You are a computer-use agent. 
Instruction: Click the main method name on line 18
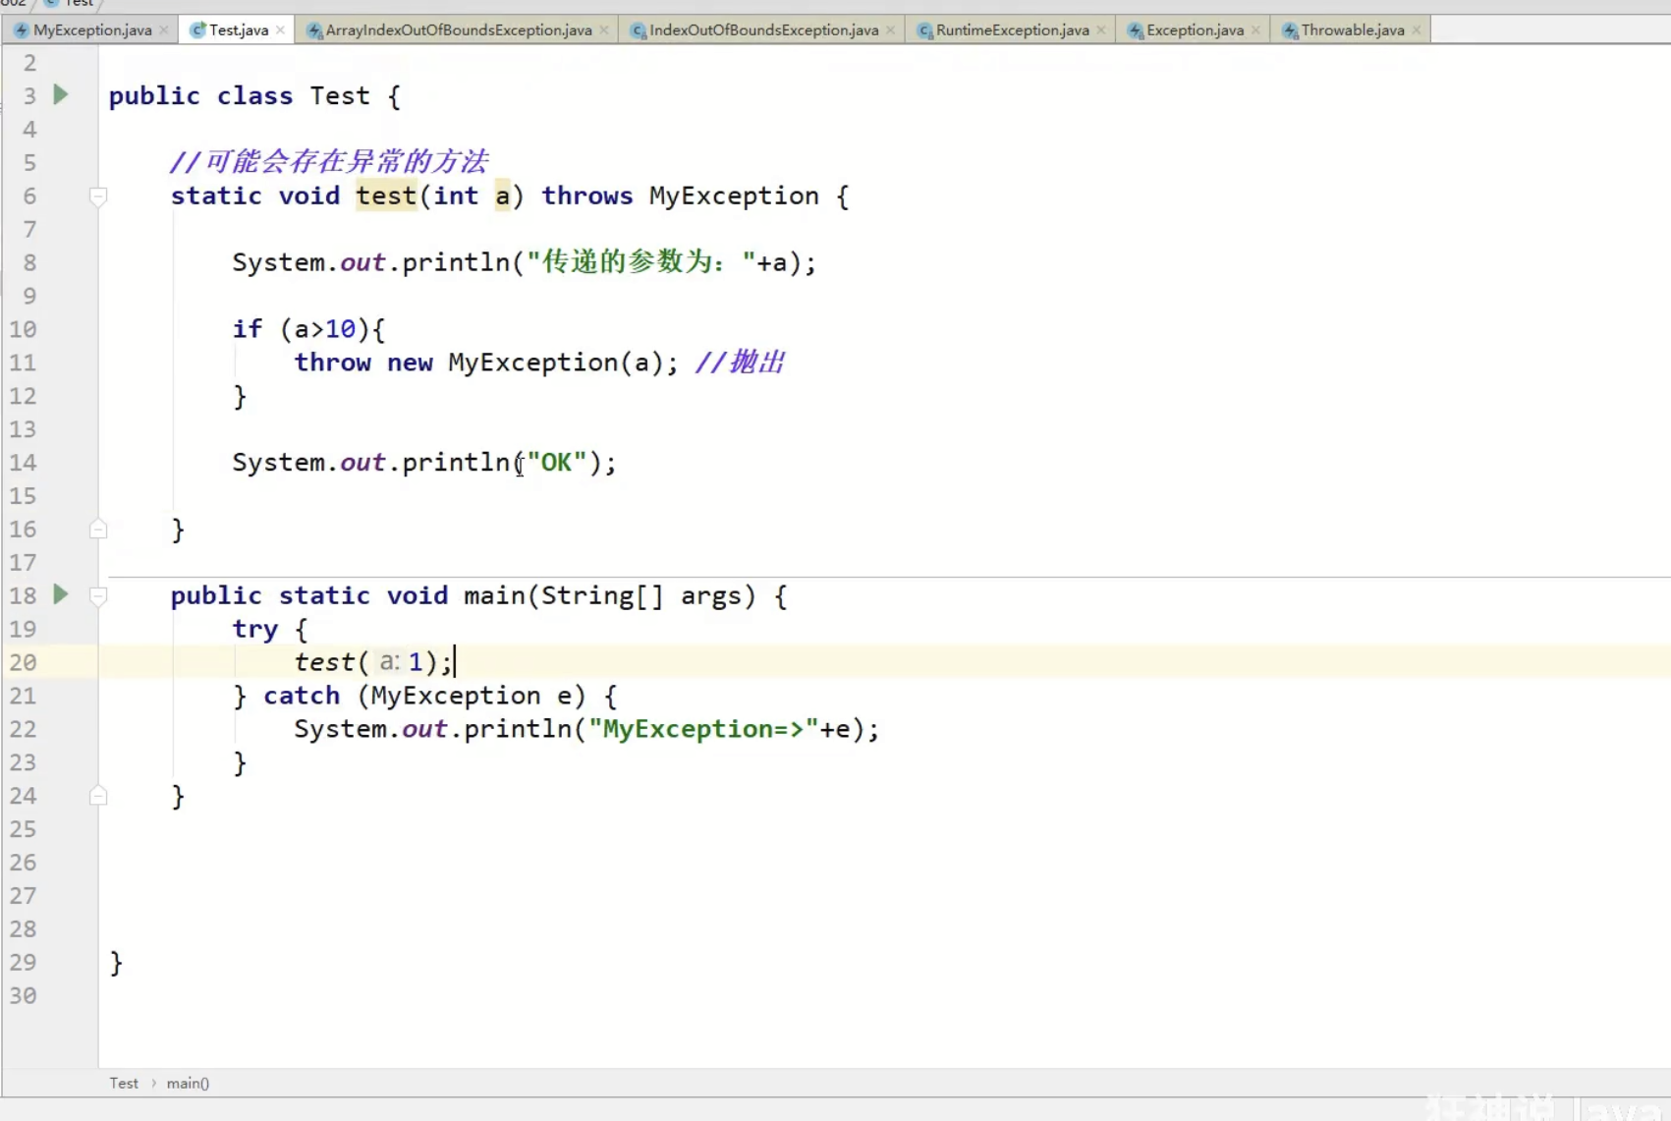494,595
